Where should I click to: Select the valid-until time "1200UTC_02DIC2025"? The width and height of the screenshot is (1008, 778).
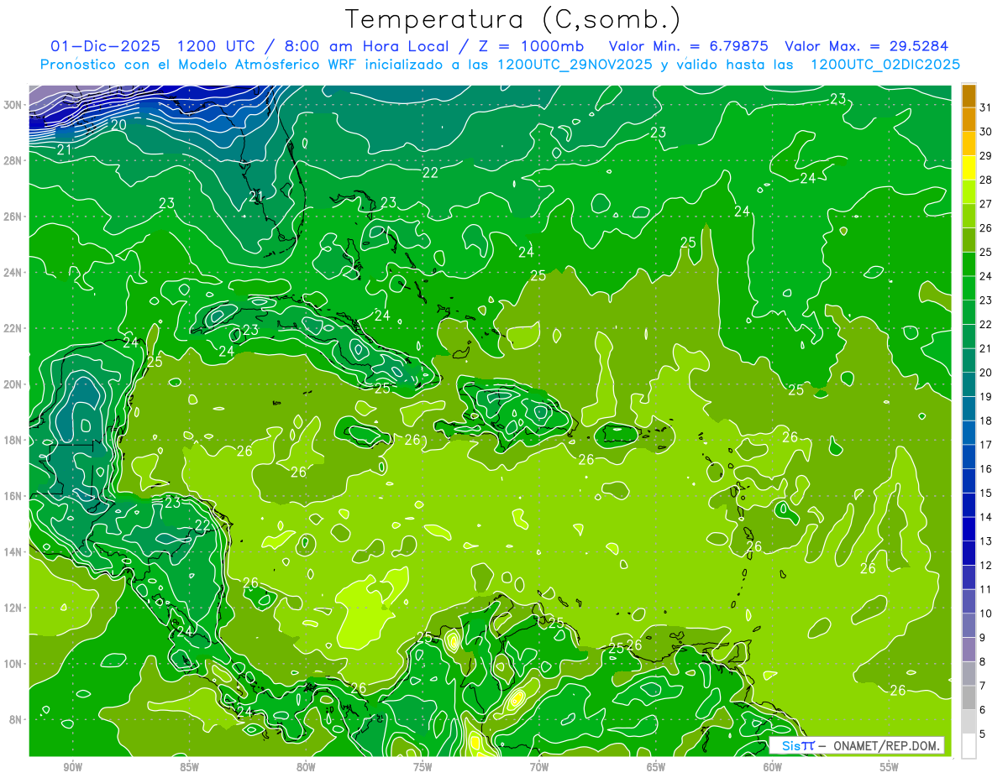(885, 65)
